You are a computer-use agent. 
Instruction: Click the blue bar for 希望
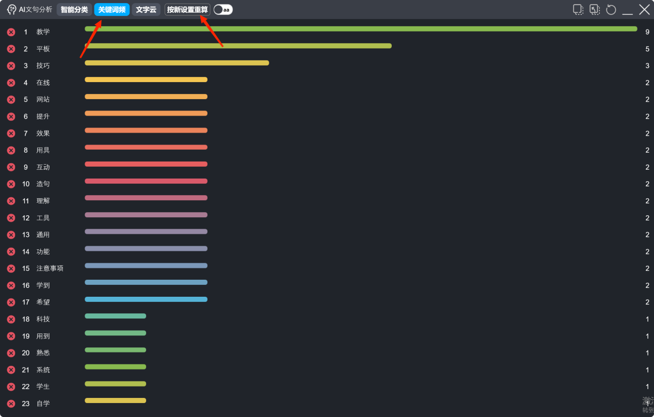tap(146, 299)
